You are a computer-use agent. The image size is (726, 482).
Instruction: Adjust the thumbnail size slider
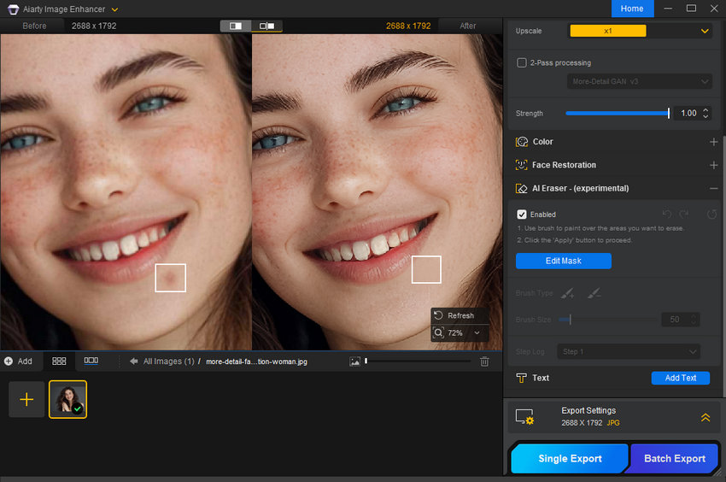click(x=419, y=361)
